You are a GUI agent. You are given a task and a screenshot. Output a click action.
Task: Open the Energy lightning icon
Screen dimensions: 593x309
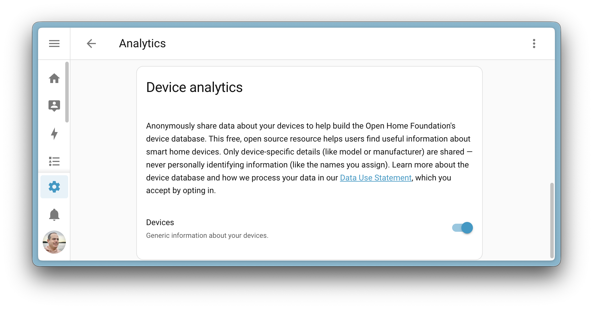click(x=54, y=133)
